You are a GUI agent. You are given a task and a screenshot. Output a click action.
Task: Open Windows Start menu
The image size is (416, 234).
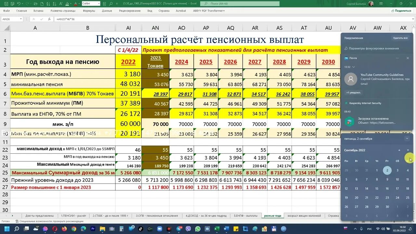(7, 229)
